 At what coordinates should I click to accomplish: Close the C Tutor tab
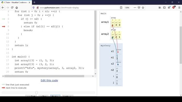click(x=30, y=3)
